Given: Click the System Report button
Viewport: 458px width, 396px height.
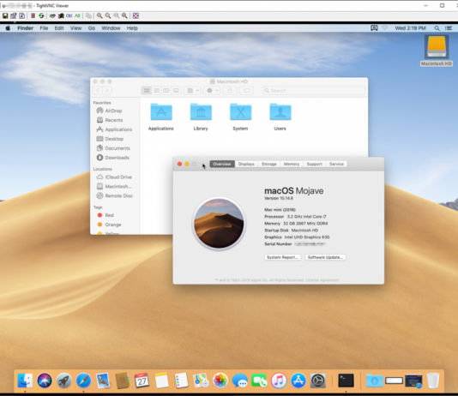Looking at the screenshot, I should tap(282, 257).
